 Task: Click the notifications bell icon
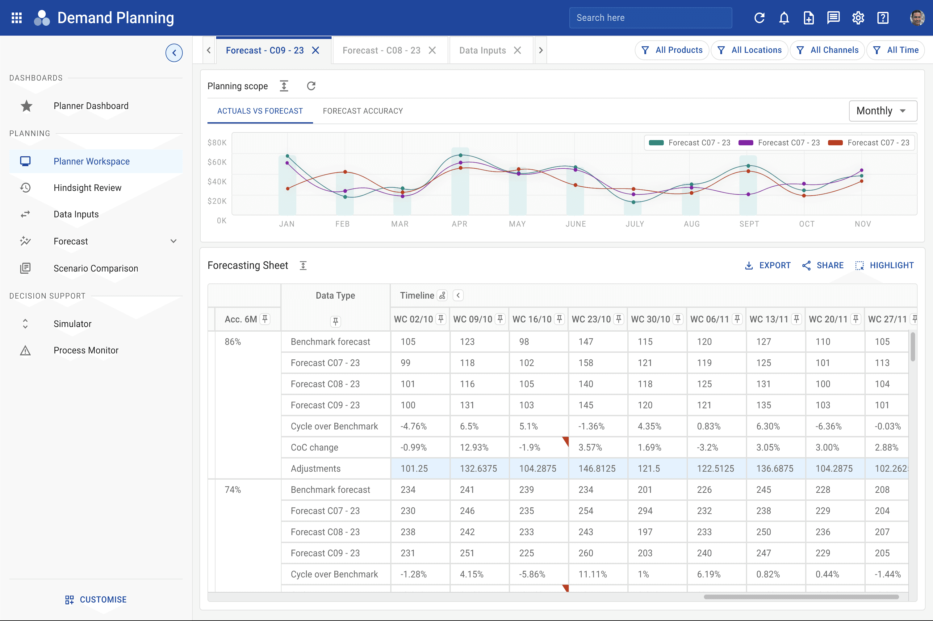pyautogui.click(x=784, y=18)
